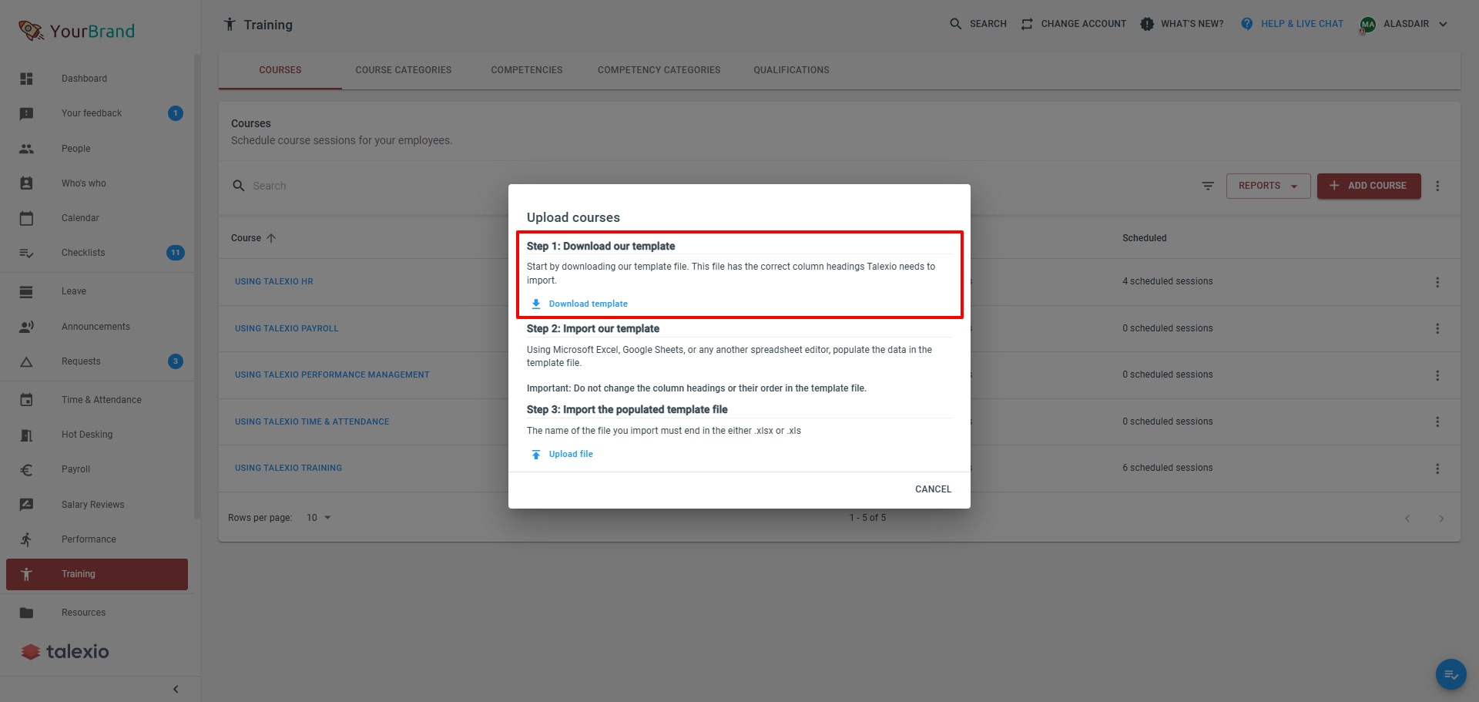This screenshot has width=1479, height=702.
Task: Click the Alasdair user avatar
Action: (x=1368, y=25)
